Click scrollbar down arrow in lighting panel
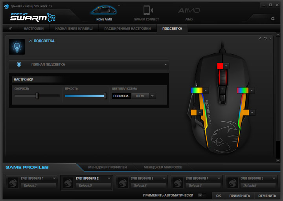Viewport: 283px width, 201px height. click(278, 160)
